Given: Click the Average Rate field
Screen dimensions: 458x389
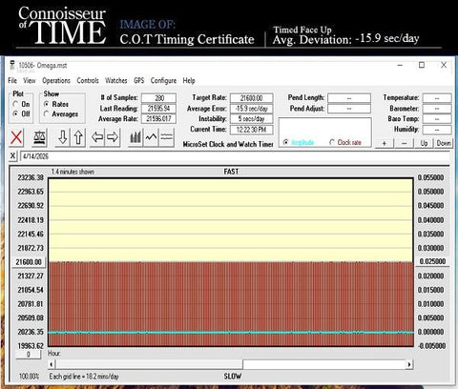Looking at the screenshot, I should click(158, 119).
